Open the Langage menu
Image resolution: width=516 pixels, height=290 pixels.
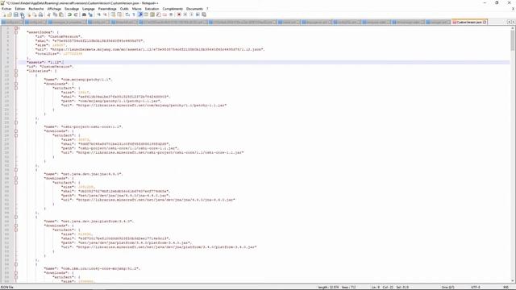click(88, 9)
